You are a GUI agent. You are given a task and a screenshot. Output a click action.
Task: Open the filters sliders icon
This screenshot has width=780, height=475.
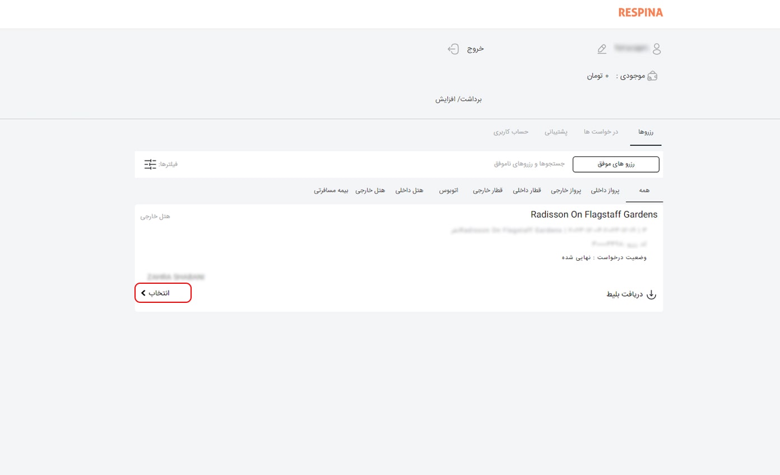[x=150, y=164]
